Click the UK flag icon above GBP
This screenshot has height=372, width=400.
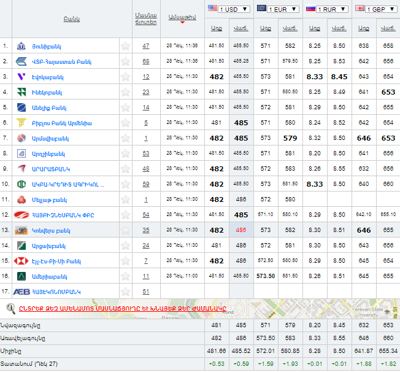pyautogui.click(x=360, y=8)
